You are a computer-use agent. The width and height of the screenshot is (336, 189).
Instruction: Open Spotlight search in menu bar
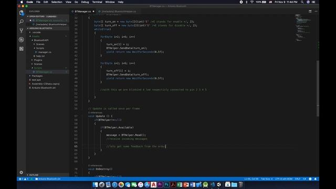302,2
